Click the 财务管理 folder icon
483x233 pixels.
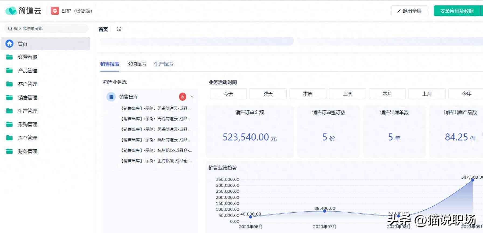coord(9,151)
